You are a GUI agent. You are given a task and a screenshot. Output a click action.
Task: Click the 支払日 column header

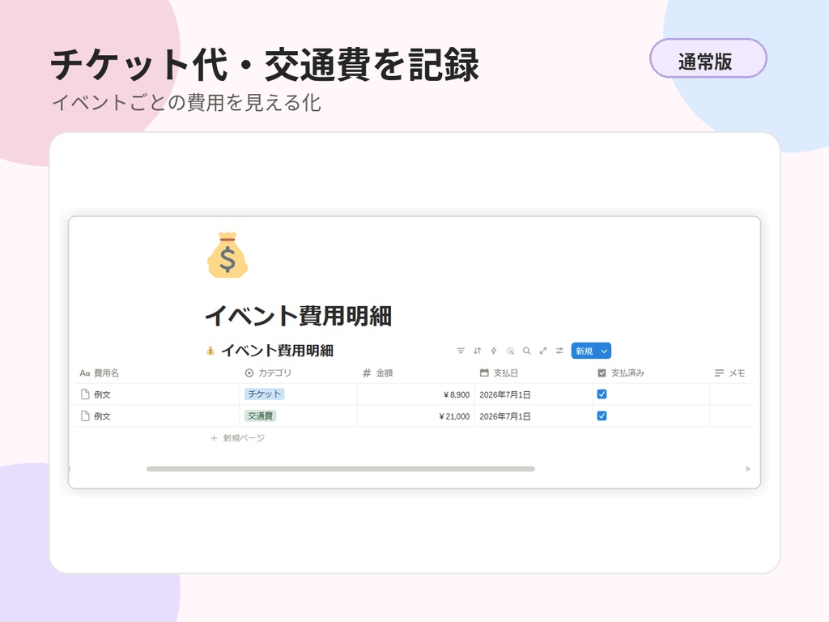coord(533,373)
